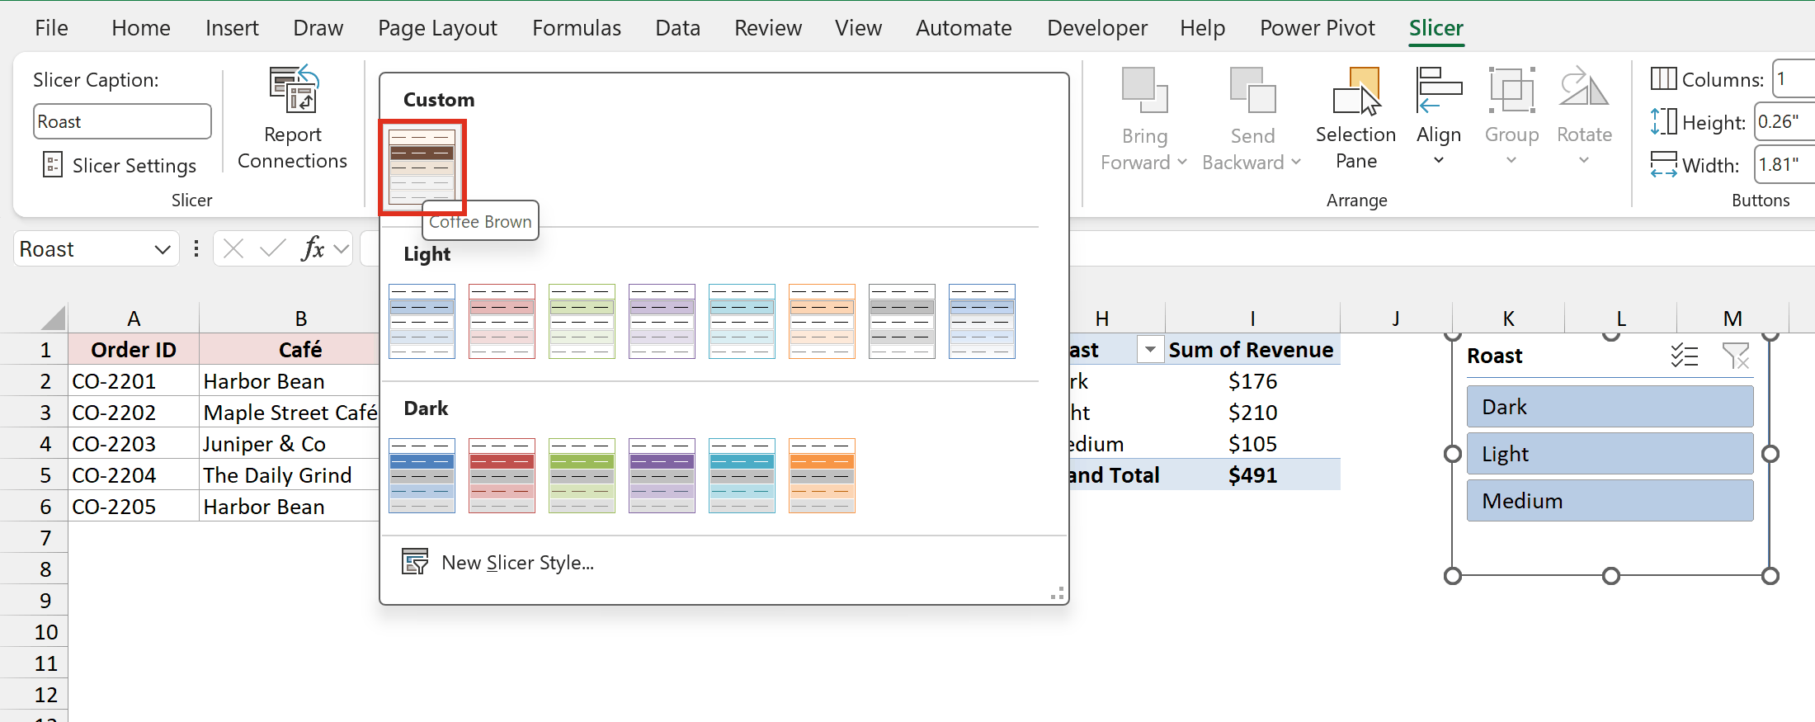Click the slicer button Height field
1815x722 pixels.
pyautogui.click(x=1784, y=122)
